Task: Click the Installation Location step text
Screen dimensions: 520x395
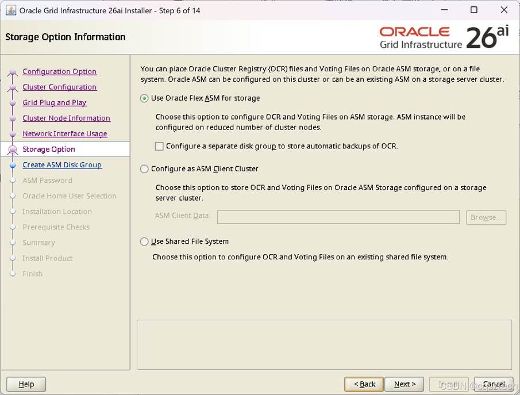Action: (x=57, y=212)
